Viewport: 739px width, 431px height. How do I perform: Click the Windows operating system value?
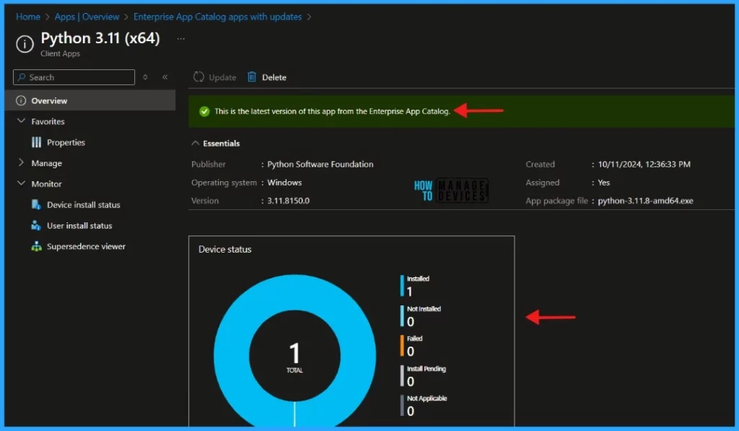(x=284, y=183)
